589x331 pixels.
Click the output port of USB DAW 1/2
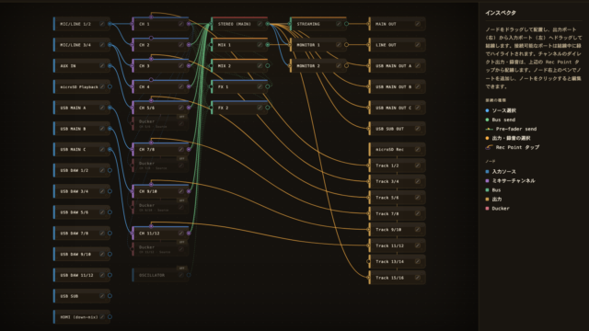click(x=110, y=170)
